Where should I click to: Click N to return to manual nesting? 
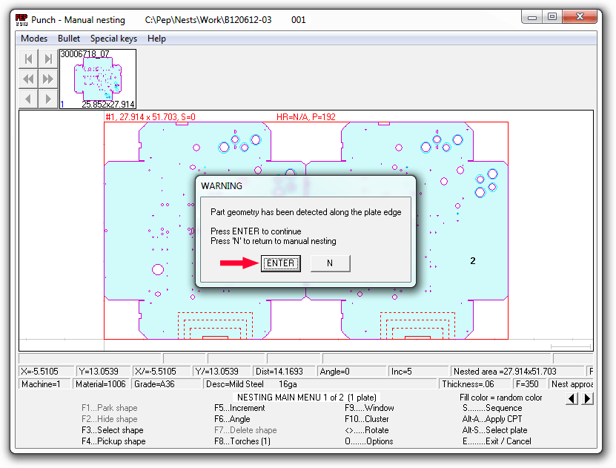click(x=330, y=263)
